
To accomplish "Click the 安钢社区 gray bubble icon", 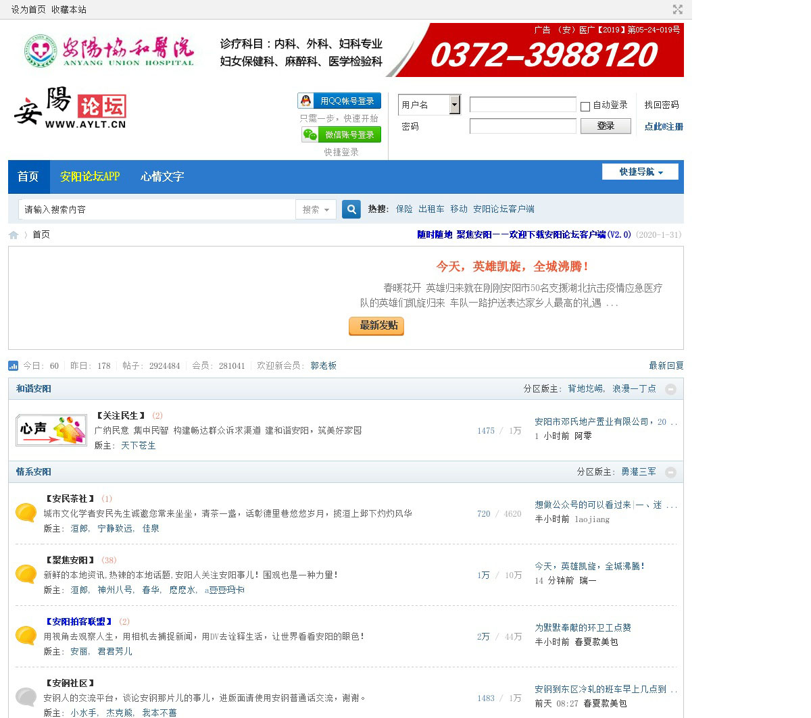I will tap(26, 697).
